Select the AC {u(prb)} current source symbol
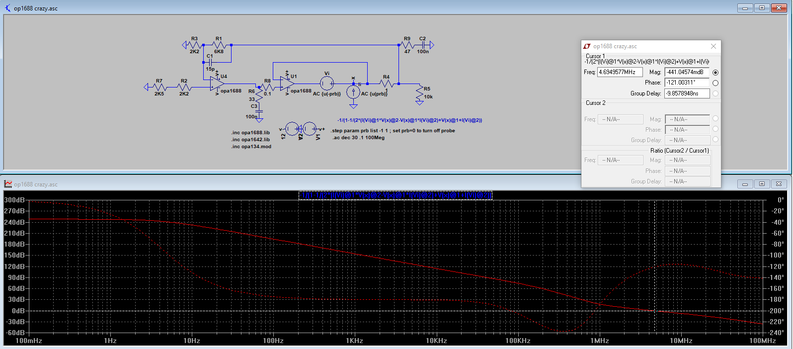This screenshot has height=349, width=793. [x=353, y=92]
